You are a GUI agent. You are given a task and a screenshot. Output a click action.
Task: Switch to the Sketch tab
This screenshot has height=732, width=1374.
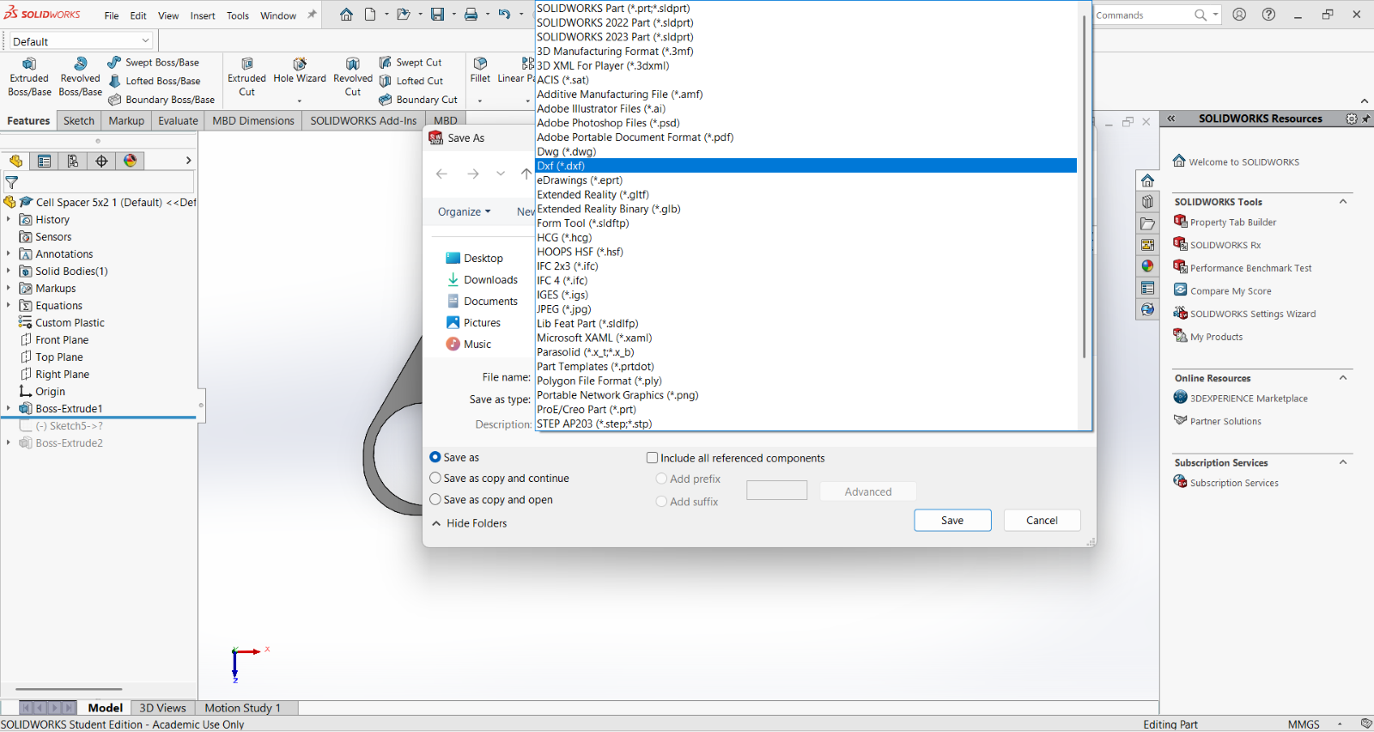point(79,121)
